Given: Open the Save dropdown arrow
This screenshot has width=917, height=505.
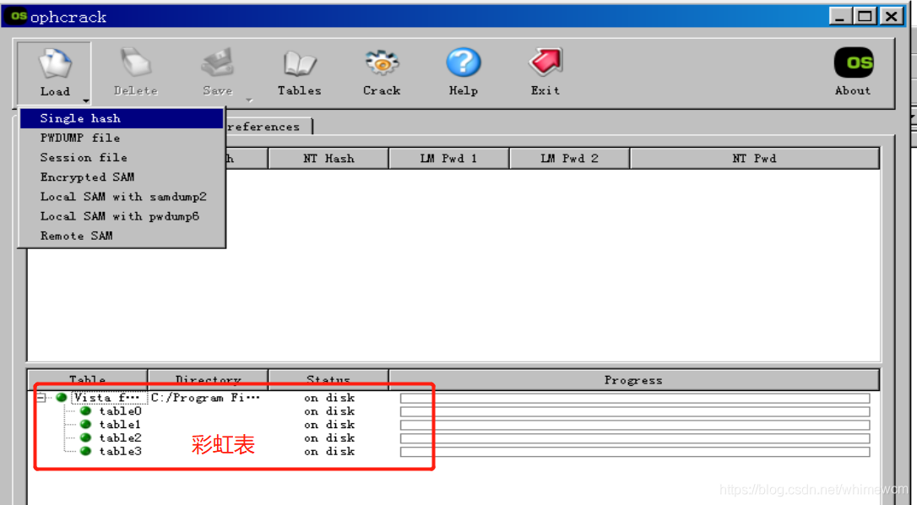Looking at the screenshot, I should [x=250, y=100].
